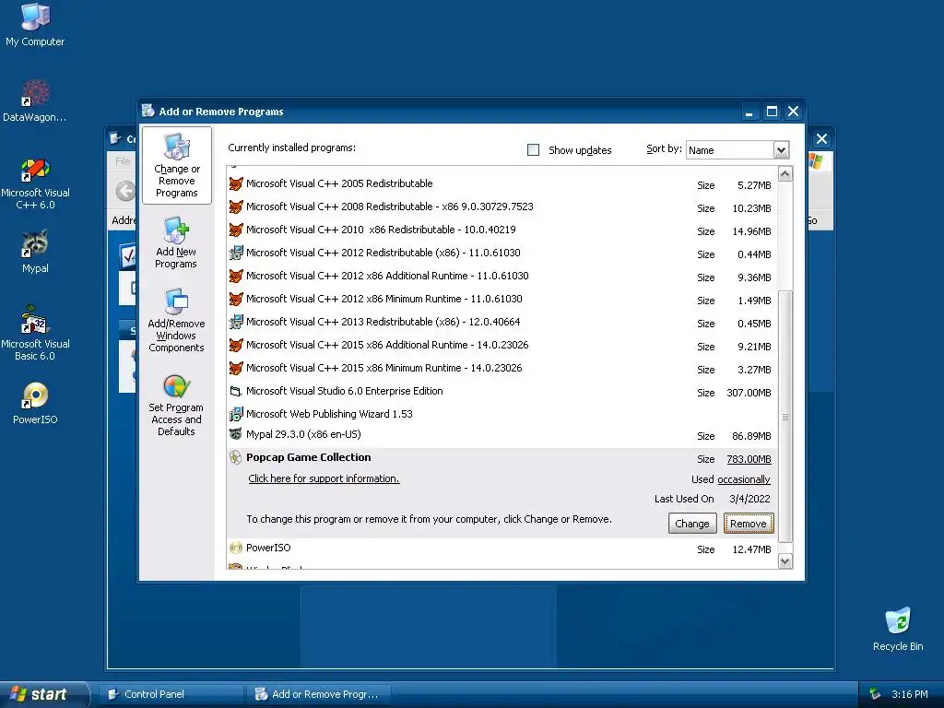Click the Web Publishing Wizard 1.53 icon

pos(236,414)
